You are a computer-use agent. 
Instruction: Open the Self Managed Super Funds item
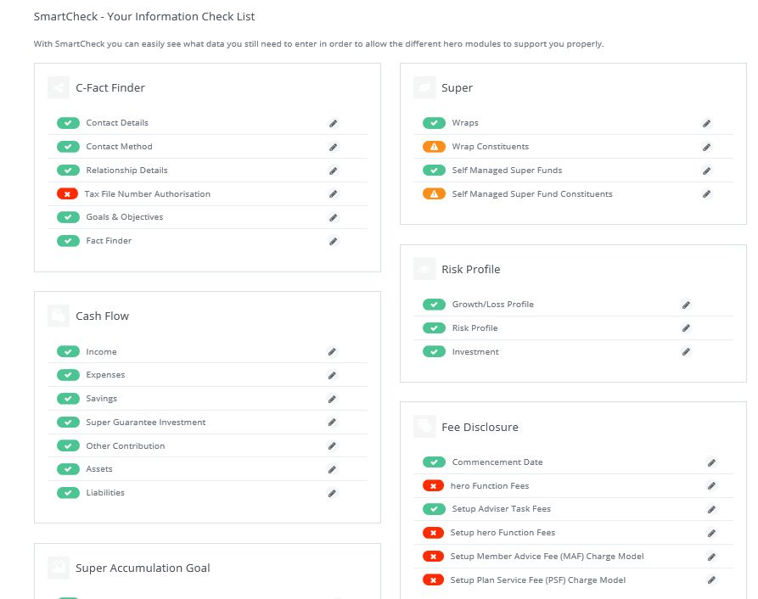(507, 171)
